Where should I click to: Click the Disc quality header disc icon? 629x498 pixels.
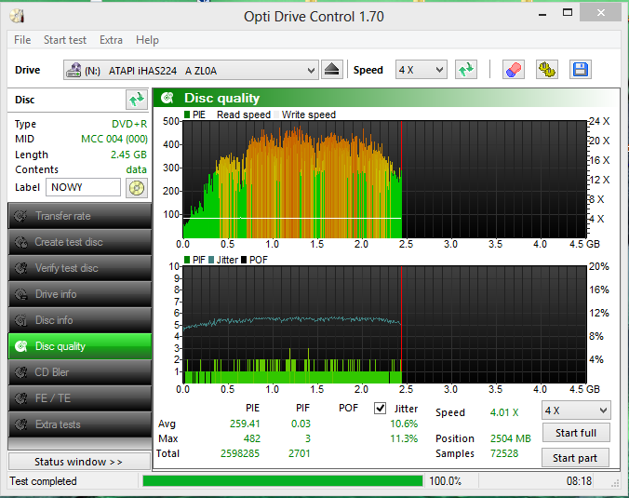167,98
